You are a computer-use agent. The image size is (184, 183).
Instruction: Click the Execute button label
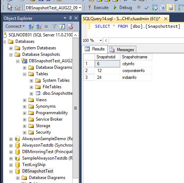pos(101,8)
